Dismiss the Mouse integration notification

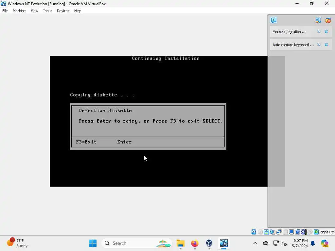coord(326,31)
